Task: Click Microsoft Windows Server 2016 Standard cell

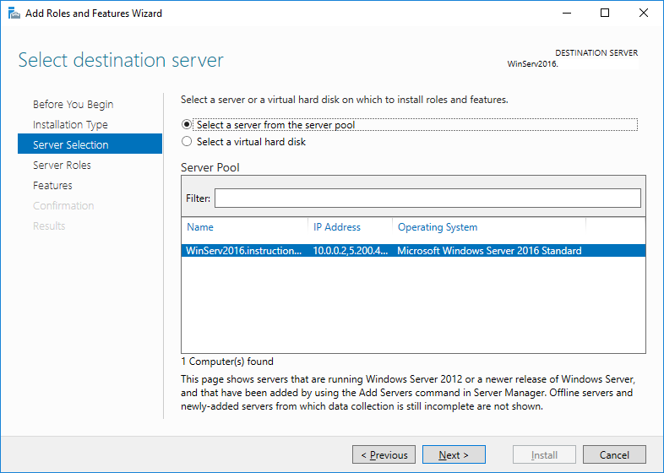Action: (489, 251)
